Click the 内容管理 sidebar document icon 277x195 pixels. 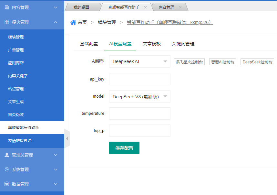(7, 7)
